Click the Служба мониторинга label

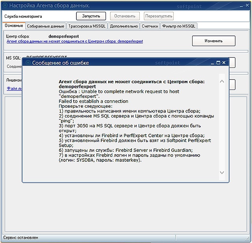point(23,16)
